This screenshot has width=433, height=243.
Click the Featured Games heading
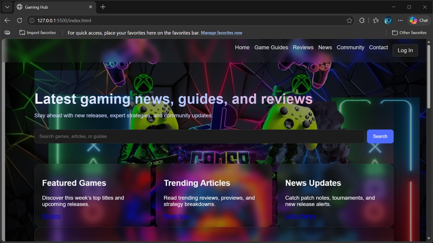pos(74,183)
